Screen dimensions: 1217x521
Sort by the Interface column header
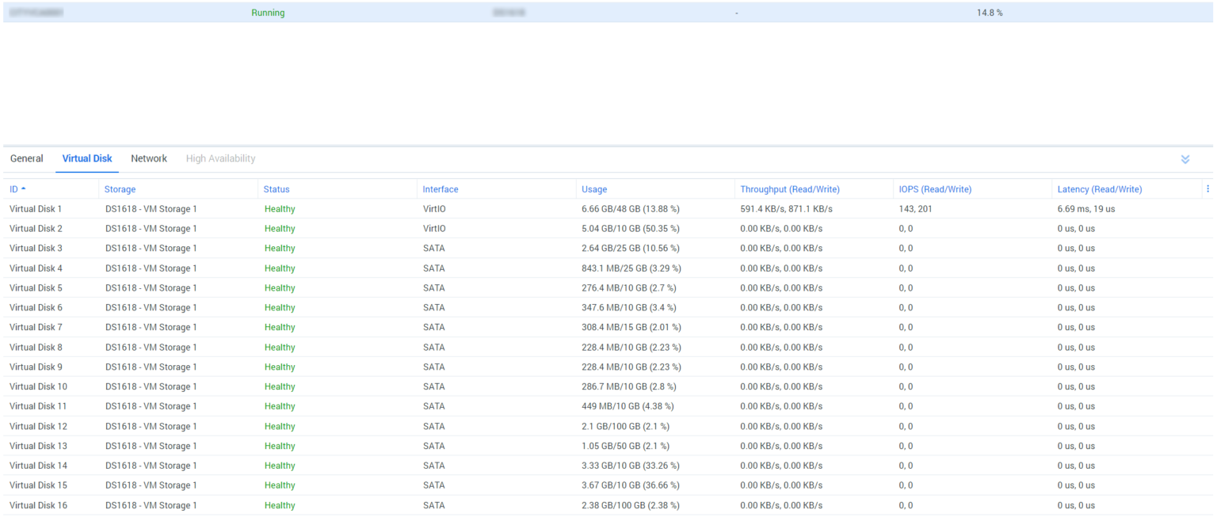click(440, 188)
